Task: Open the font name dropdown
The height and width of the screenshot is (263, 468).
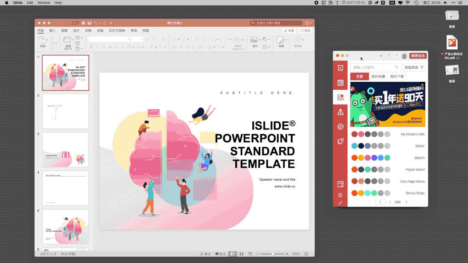Action: pos(128,39)
